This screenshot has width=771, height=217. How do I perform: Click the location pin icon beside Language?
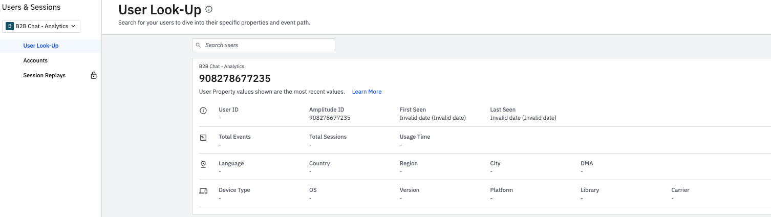point(203,164)
